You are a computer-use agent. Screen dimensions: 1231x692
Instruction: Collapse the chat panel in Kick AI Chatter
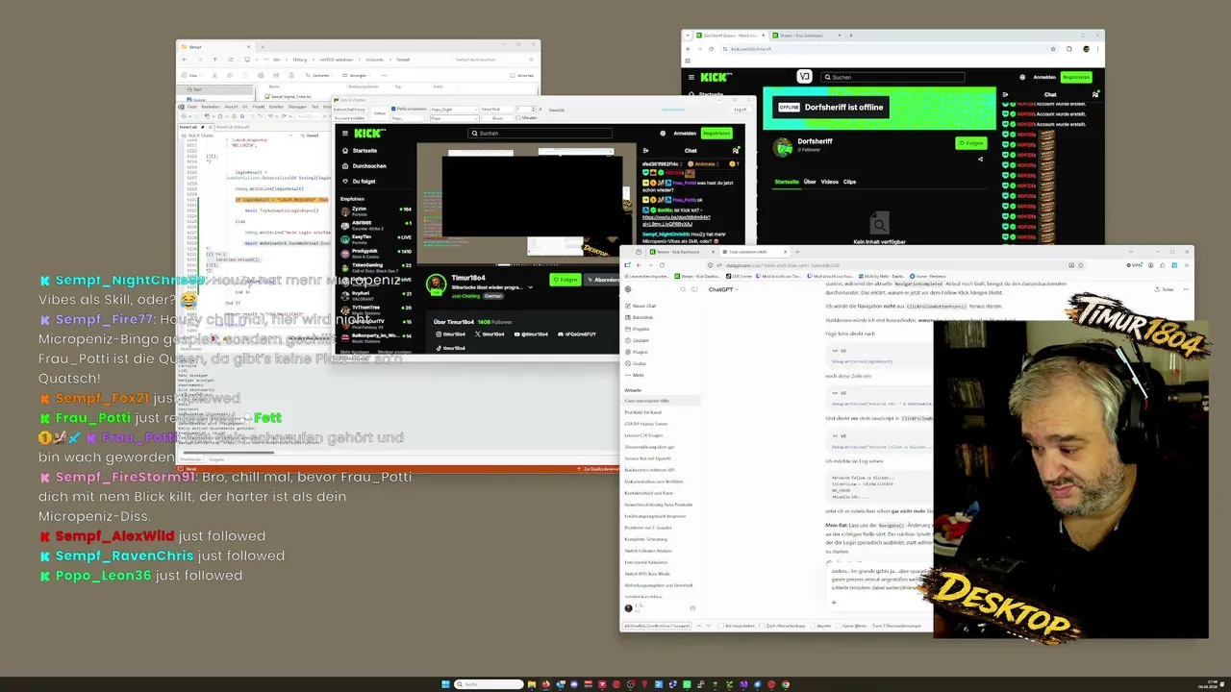click(x=645, y=150)
